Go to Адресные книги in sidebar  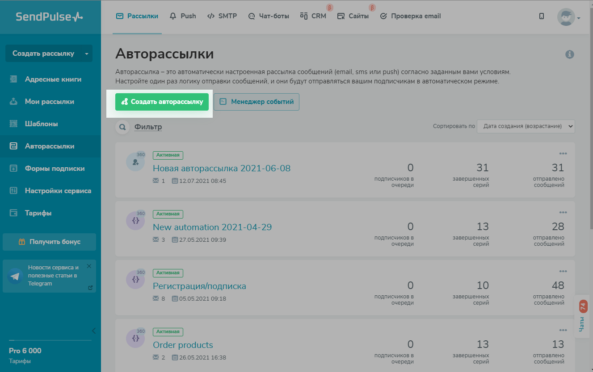point(53,79)
